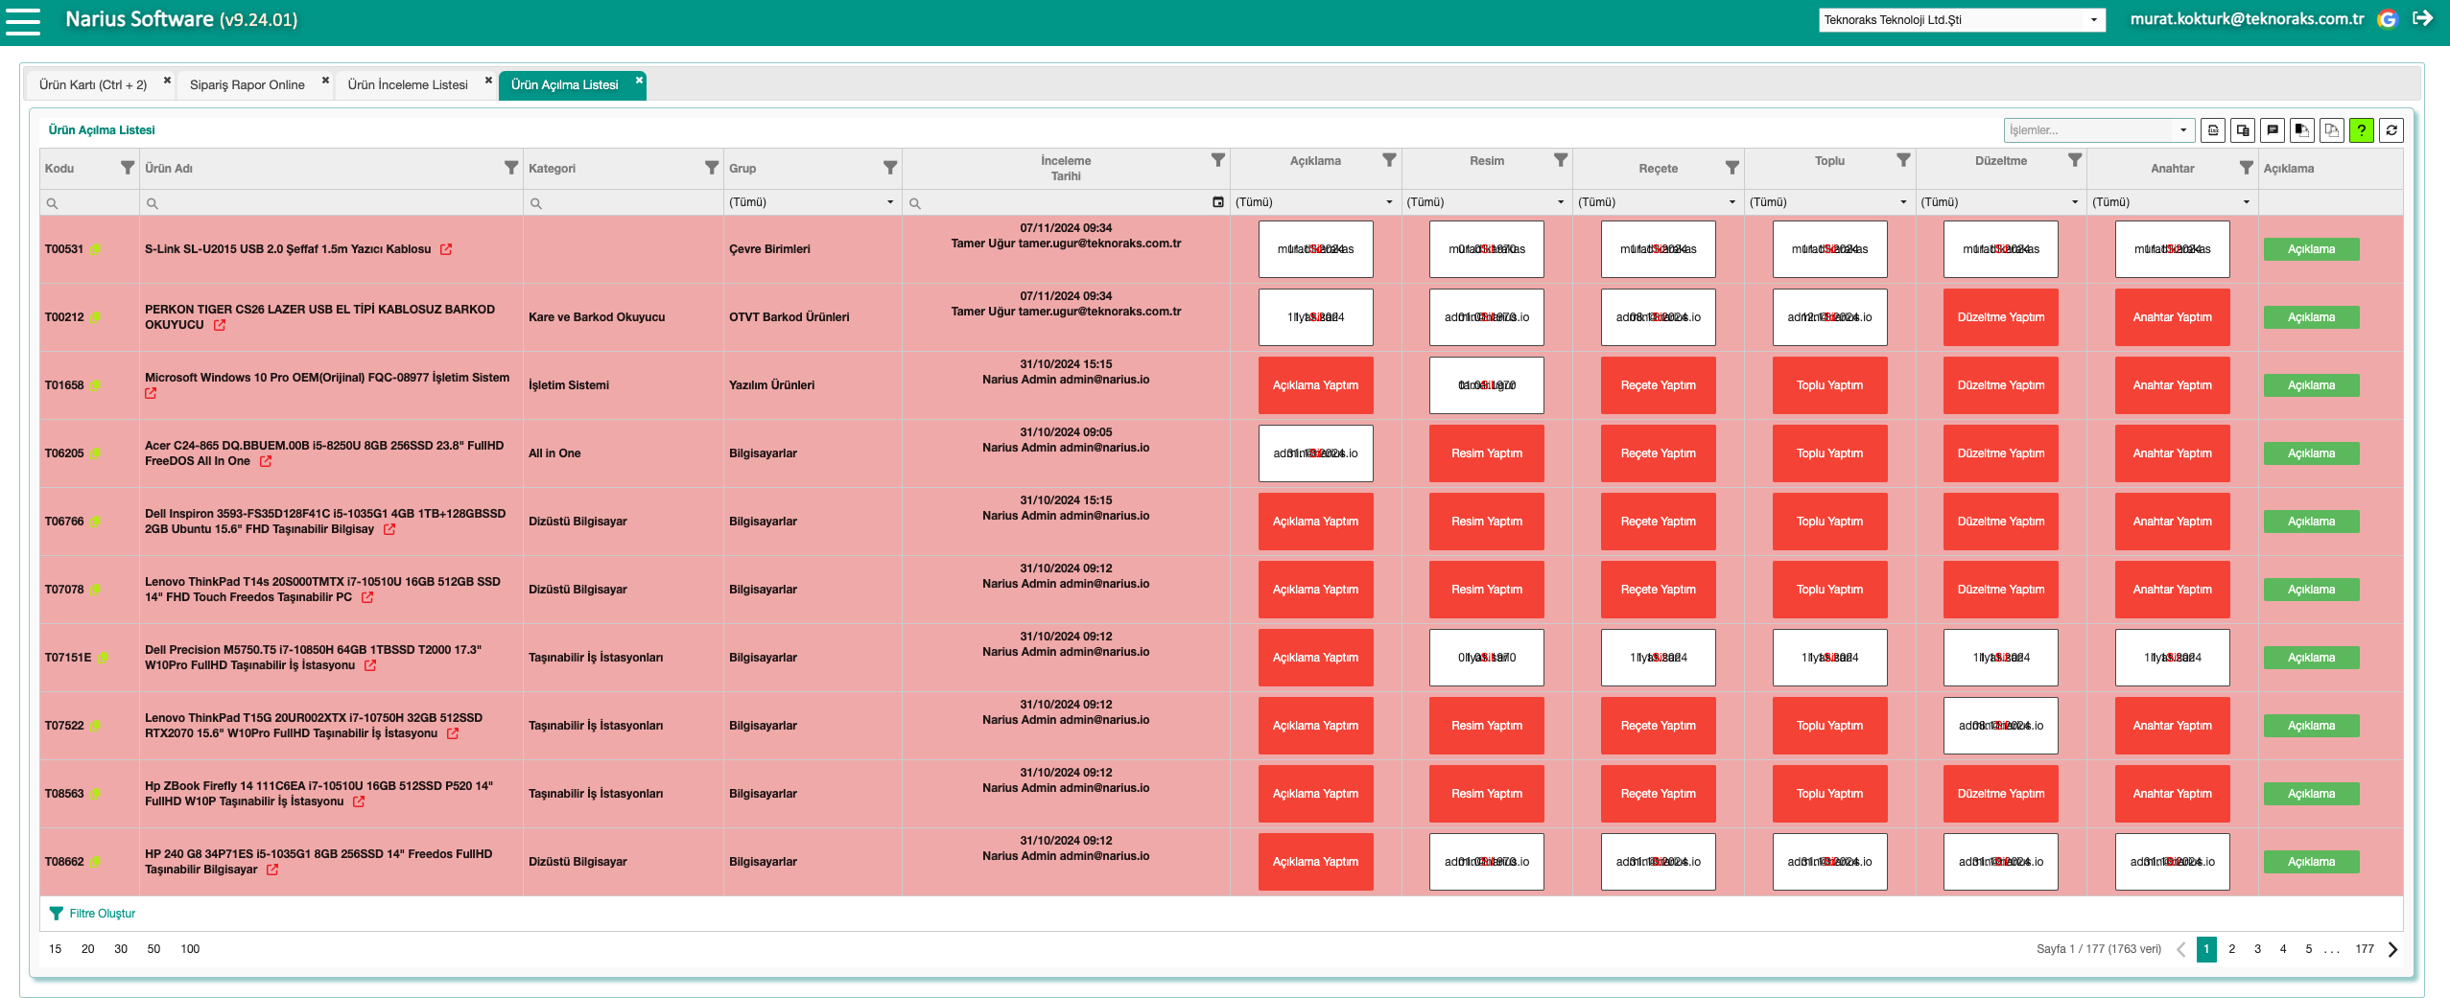Click the logout arrow icon
The height and width of the screenshot is (998, 2450).
click(x=2422, y=18)
